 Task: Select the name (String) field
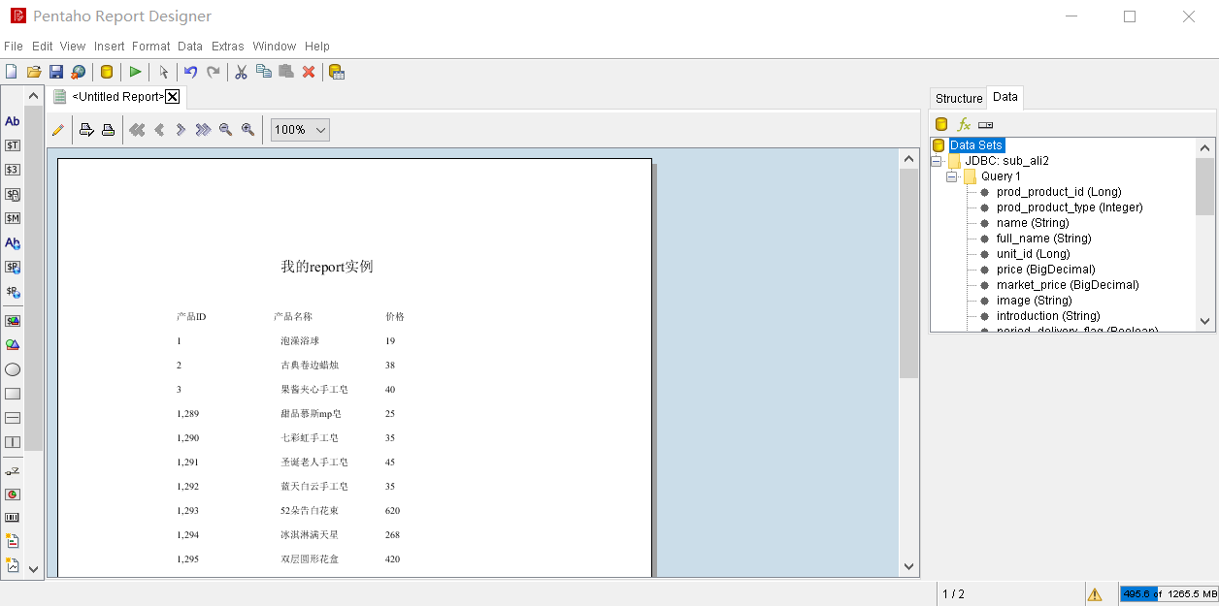(1033, 223)
